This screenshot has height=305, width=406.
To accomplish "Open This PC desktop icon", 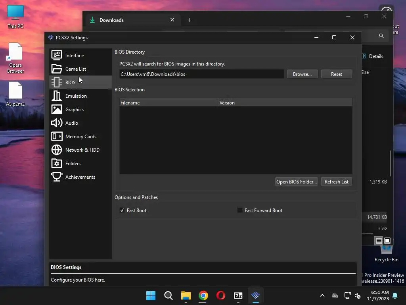I will 15,17.
